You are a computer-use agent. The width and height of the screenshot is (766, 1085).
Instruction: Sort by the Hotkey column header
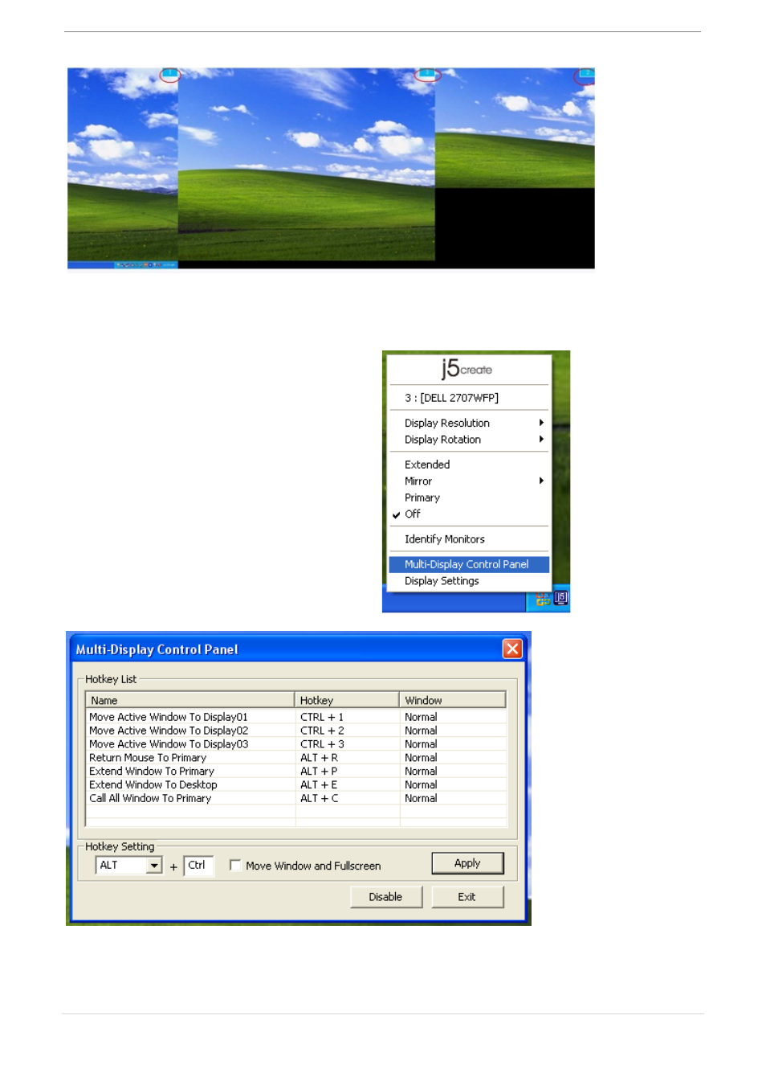[x=347, y=701]
